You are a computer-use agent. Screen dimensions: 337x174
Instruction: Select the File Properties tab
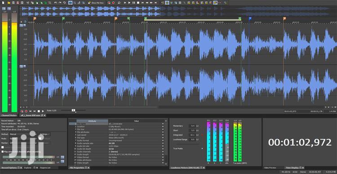(x=77, y=168)
